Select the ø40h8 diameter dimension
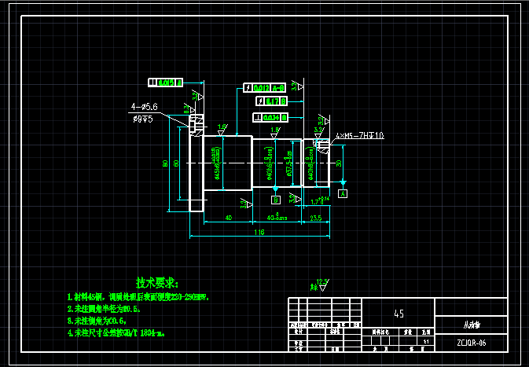Viewport: 529px width, 367px height. tap(311, 163)
